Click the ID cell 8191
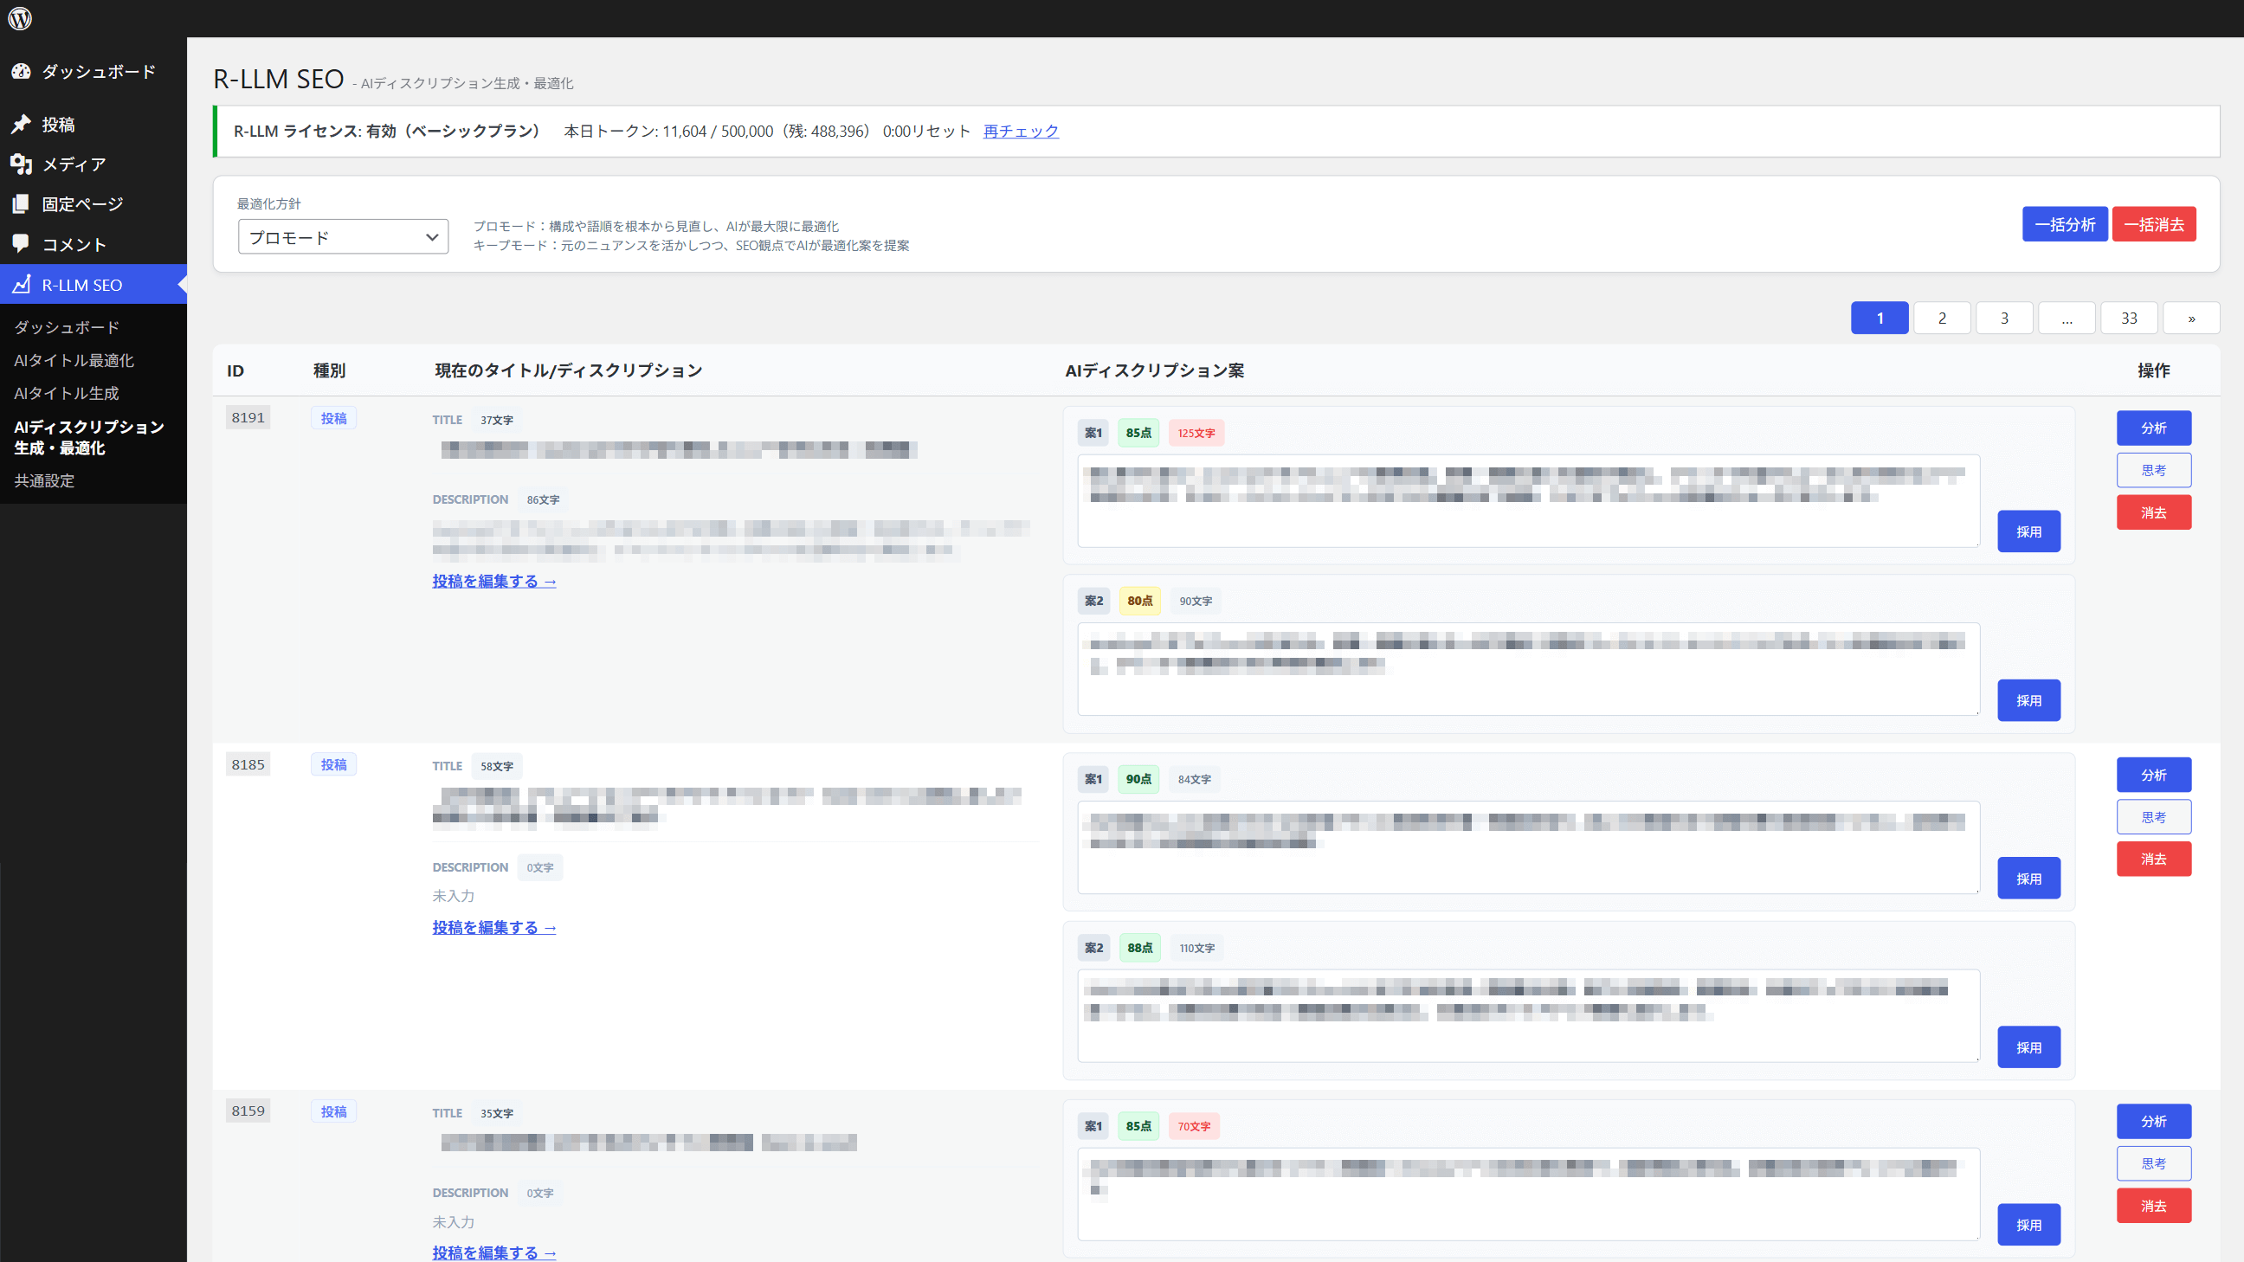This screenshot has width=2244, height=1262. (248, 418)
